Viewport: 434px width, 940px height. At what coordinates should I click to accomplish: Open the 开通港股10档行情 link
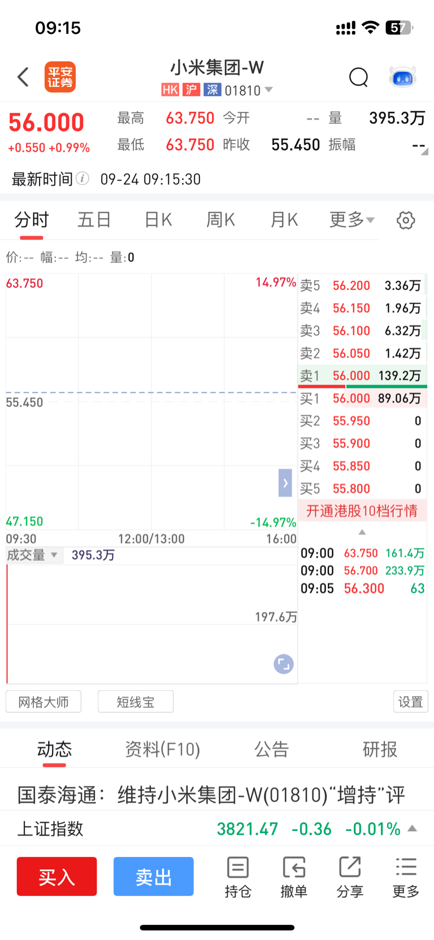[x=362, y=511]
